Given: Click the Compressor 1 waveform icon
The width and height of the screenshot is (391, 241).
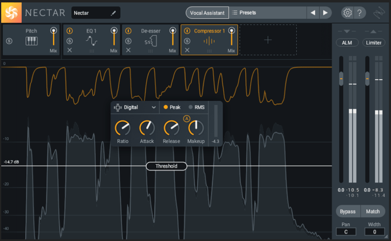Looking at the screenshot, I should (x=209, y=41).
